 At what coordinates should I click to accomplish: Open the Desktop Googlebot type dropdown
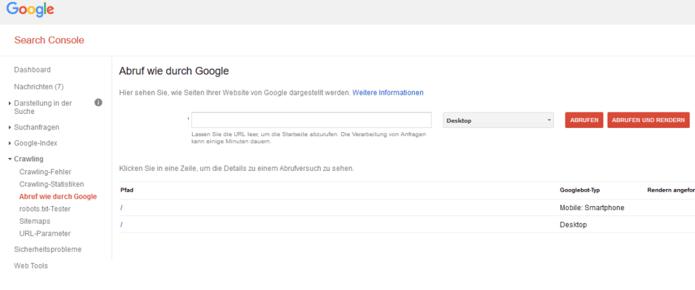498,120
